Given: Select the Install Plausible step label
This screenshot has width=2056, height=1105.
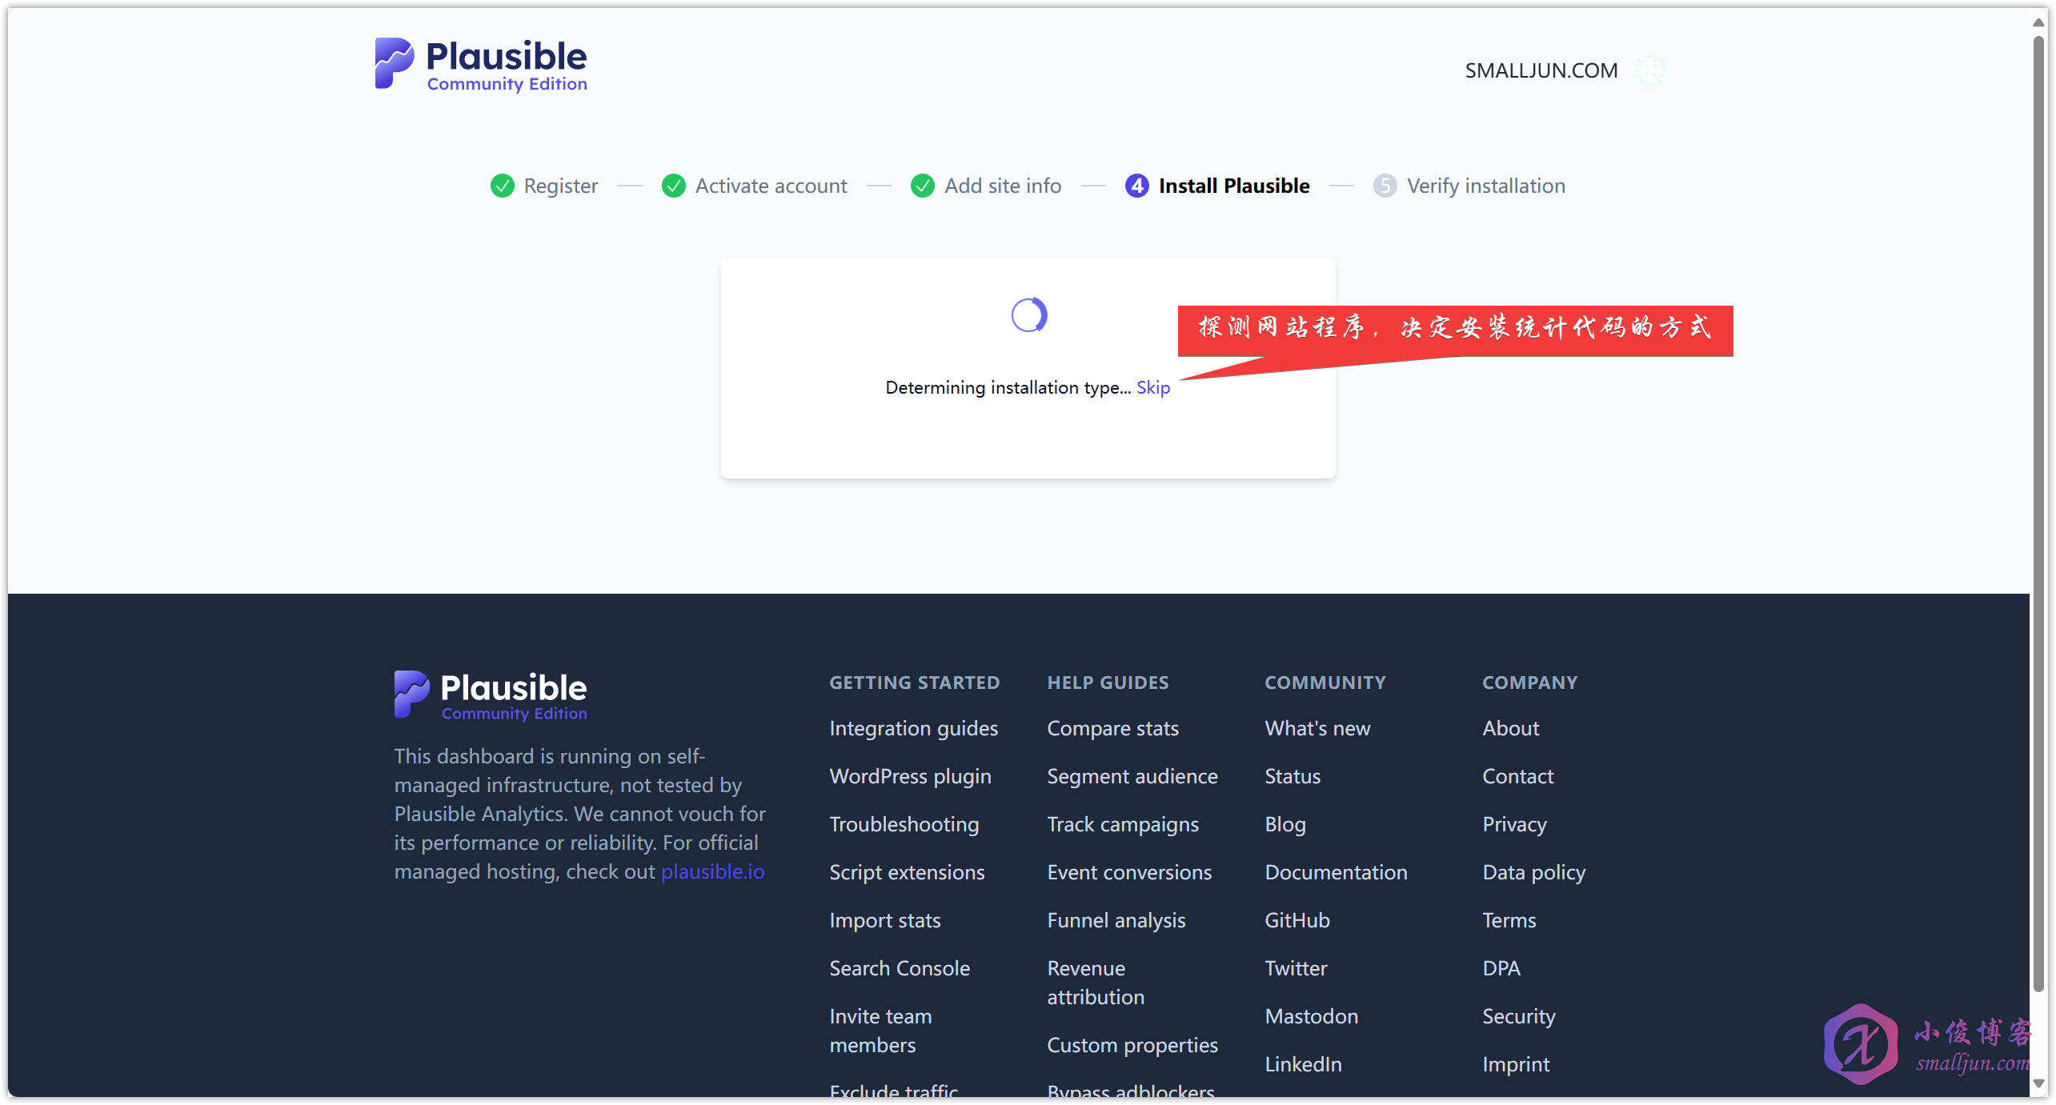Looking at the screenshot, I should click(1233, 186).
